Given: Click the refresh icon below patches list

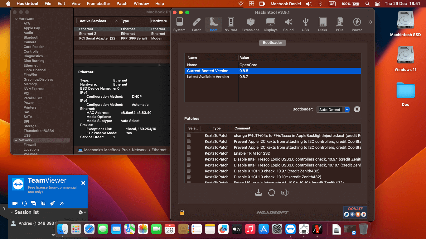Looking at the screenshot, I should [272, 193].
